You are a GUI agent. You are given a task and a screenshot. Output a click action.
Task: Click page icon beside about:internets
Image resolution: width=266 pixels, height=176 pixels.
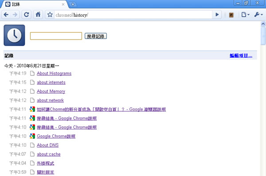(32, 82)
